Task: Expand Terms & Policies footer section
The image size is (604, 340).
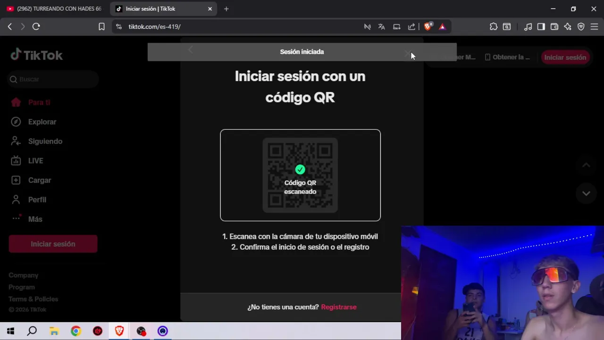Action: tap(34, 299)
